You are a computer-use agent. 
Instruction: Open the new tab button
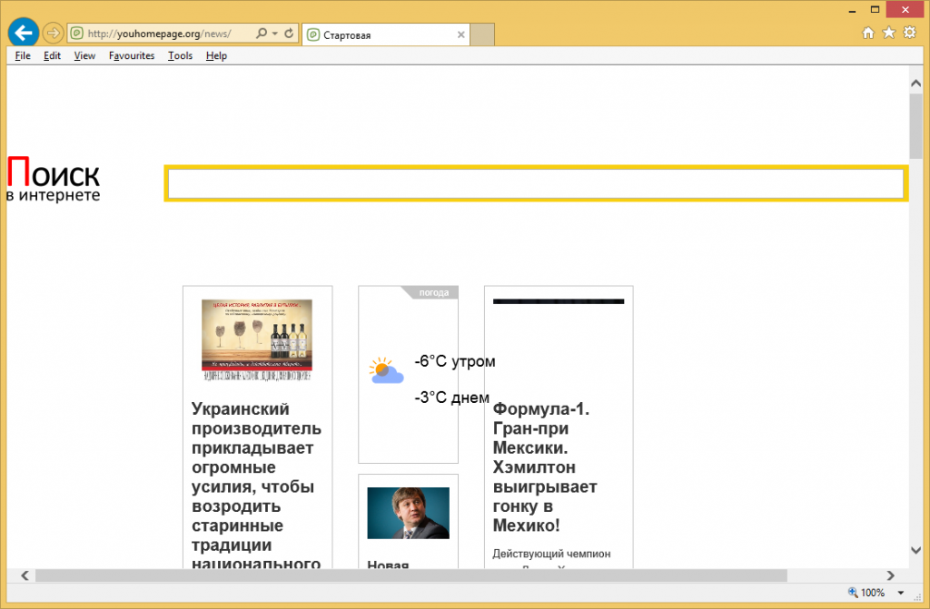click(x=482, y=34)
